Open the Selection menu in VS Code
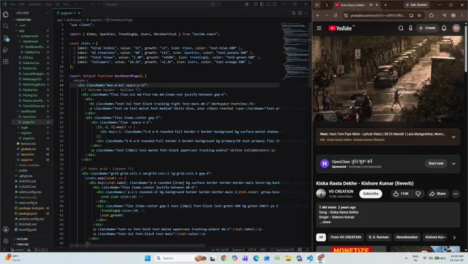468x264 pixels. pyautogui.click(x=34, y=4)
